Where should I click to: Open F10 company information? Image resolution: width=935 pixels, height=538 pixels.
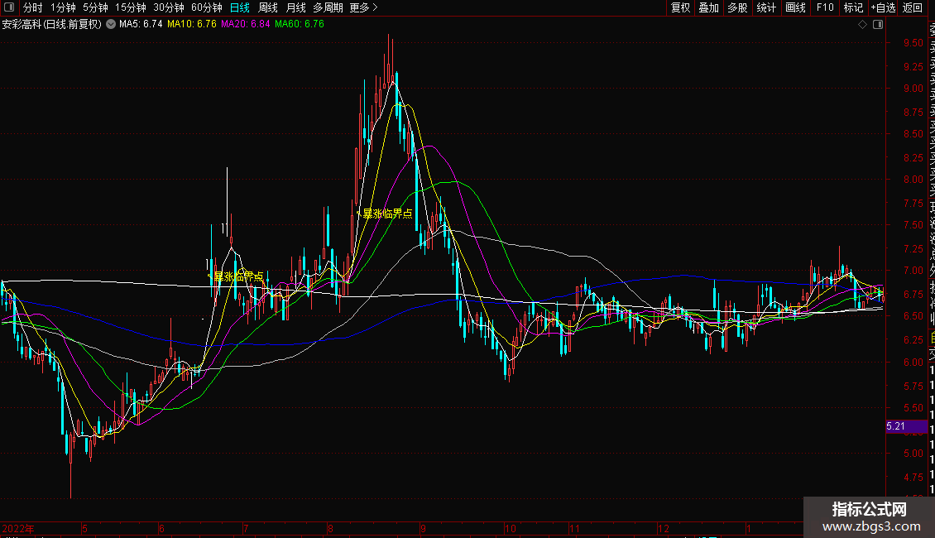[825, 7]
